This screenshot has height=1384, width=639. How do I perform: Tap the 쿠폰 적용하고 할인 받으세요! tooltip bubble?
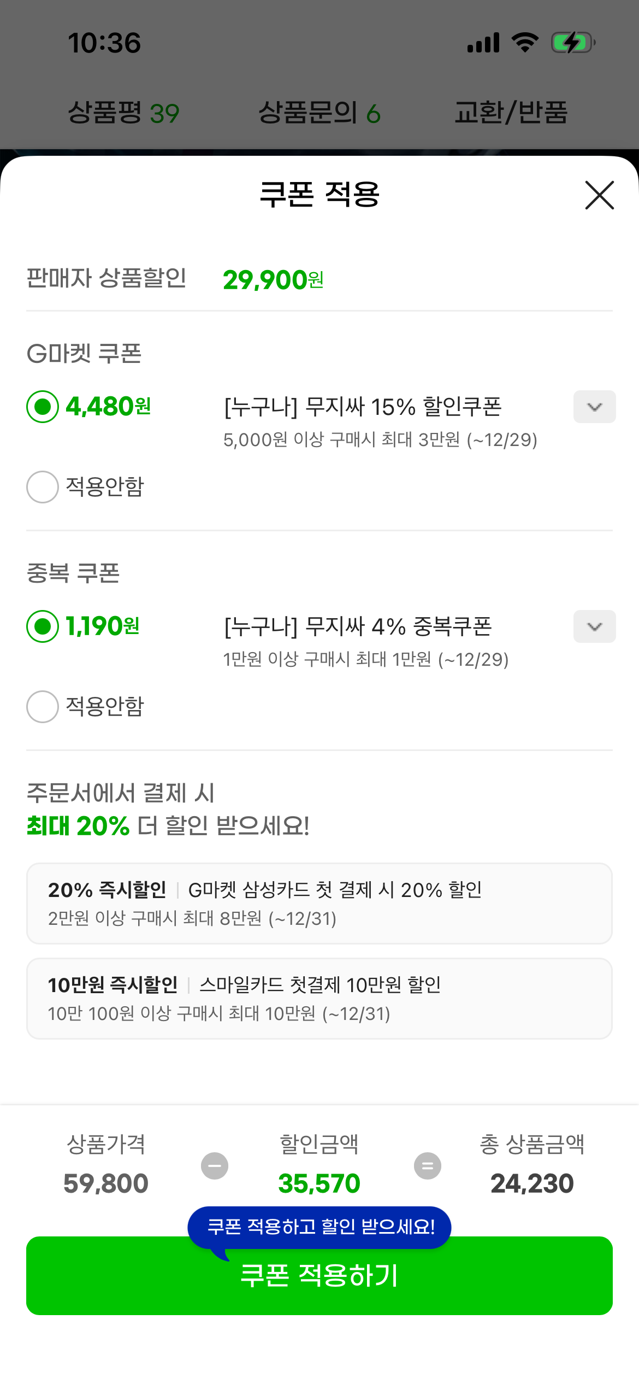coord(320,1227)
